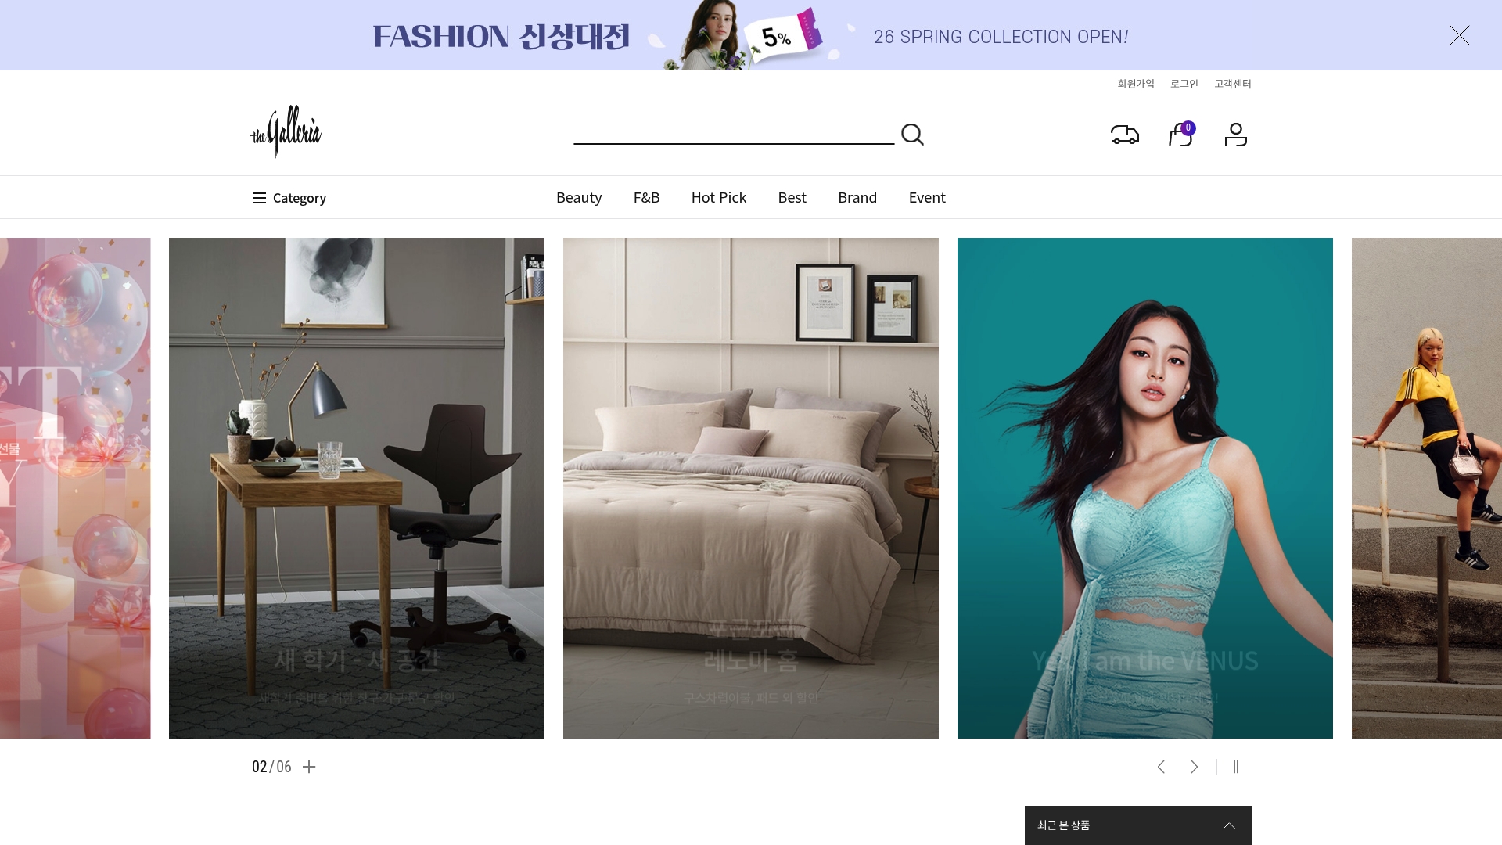The width and height of the screenshot is (1502, 845).
Task: Advance to next carousel slide
Action: pyautogui.click(x=1194, y=767)
